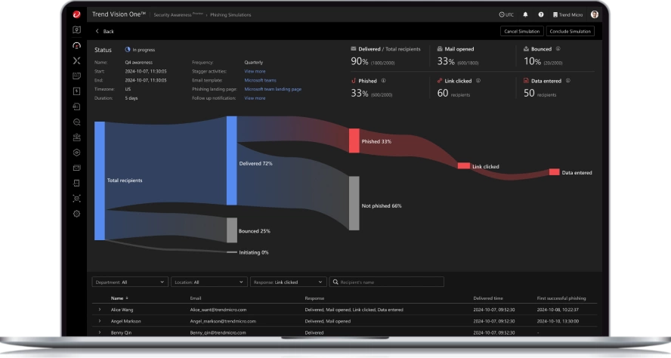The width and height of the screenshot is (671, 358).
Task: Open the lightning bolt sidebar icon
Action: 76,91
